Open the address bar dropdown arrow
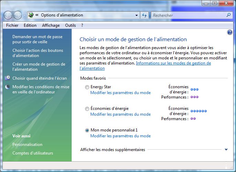The height and width of the screenshot is (172, 236). pyautogui.click(x=136, y=15)
